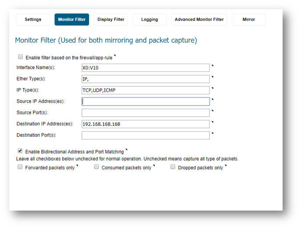Screen dimensions: 301x229
Task: Select the Monitor Filter tab
Action: (x=72, y=19)
